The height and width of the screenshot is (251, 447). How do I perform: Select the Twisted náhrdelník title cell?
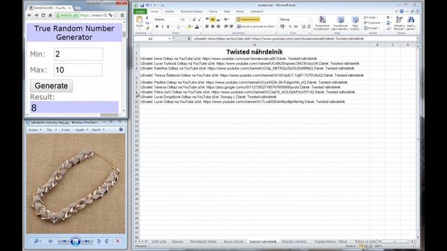(x=254, y=52)
